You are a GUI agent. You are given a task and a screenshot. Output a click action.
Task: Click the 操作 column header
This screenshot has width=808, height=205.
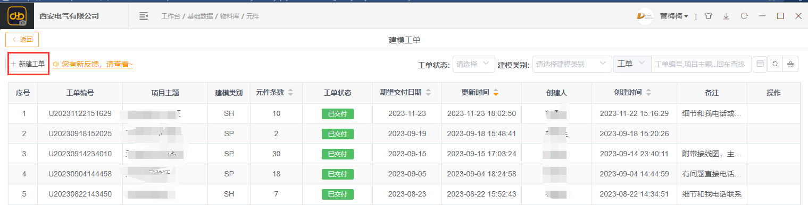[773, 93]
